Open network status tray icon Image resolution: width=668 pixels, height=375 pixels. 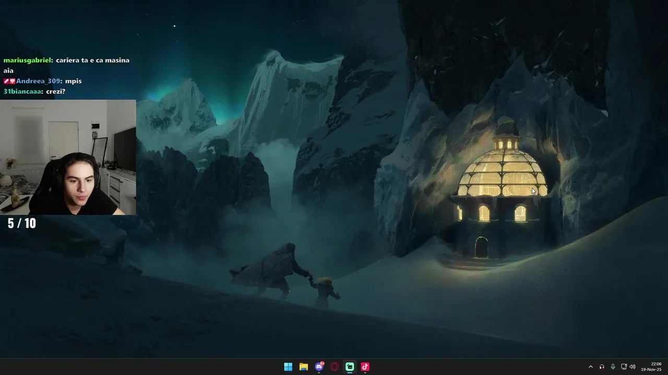[624, 367]
